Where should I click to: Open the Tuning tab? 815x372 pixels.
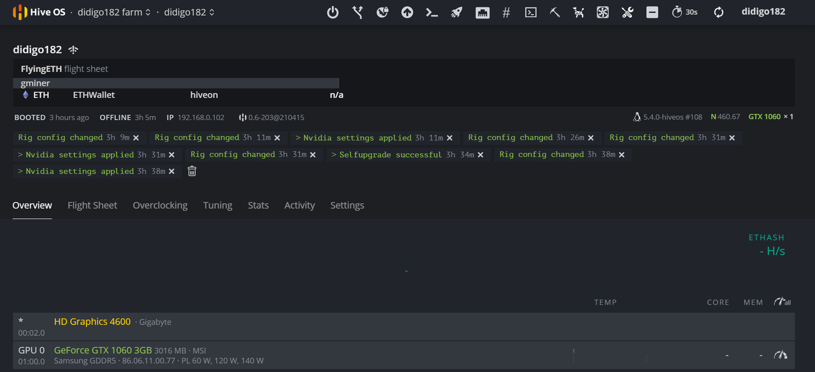coord(218,205)
